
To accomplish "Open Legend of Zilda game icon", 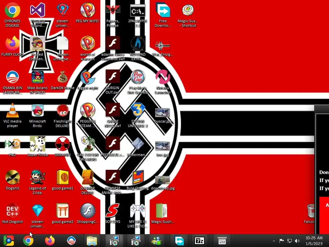I will (37, 182).
